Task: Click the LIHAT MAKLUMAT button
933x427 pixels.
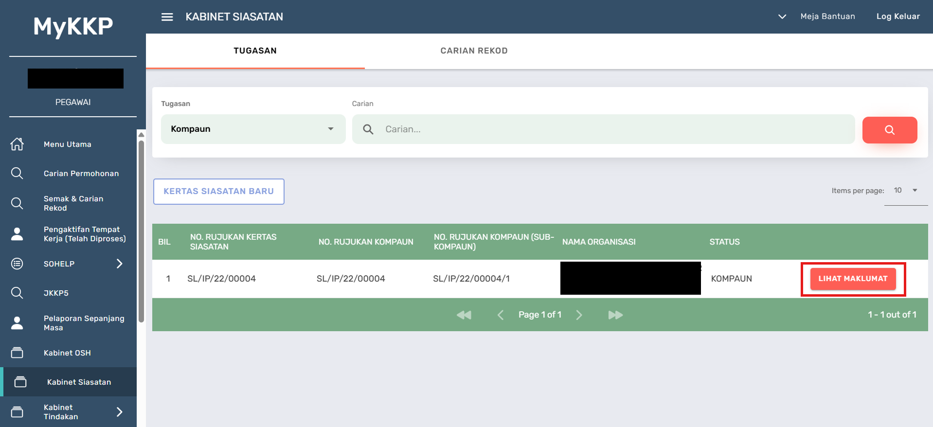Action: coord(853,279)
